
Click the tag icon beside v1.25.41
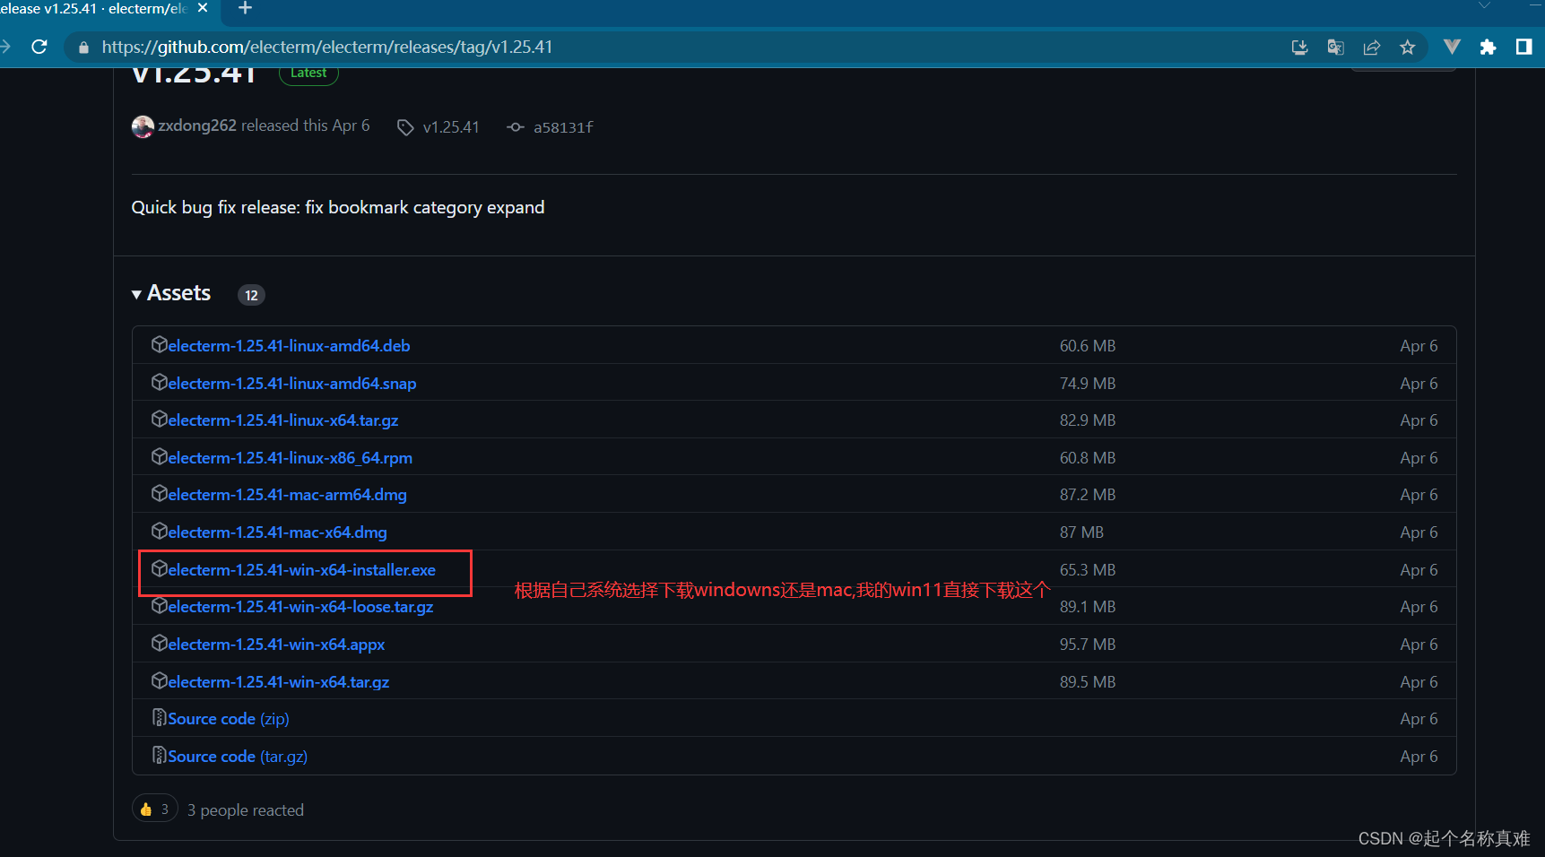405,127
